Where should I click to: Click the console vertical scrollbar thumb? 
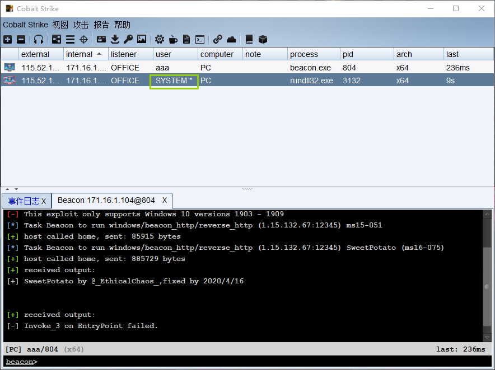tap(487, 287)
